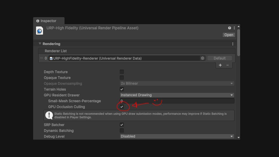The image size is (279, 157).
Task: Click the Terrain Holes label
Action: [55, 89]
